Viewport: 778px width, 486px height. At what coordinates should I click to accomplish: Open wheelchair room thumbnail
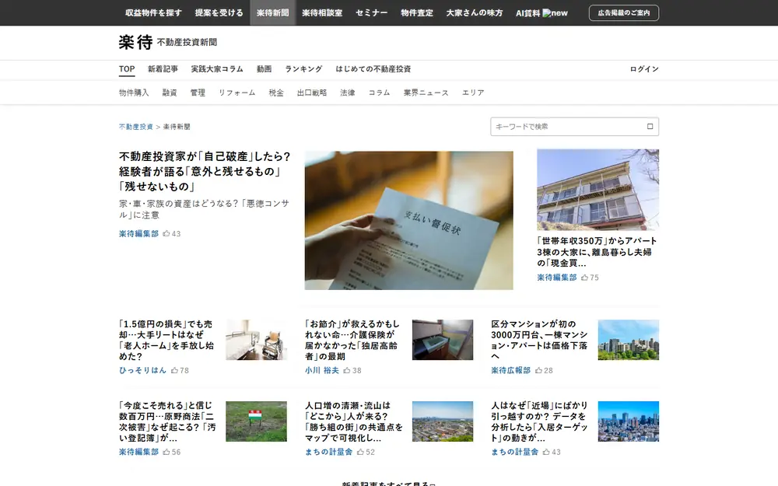coord(256,340)
